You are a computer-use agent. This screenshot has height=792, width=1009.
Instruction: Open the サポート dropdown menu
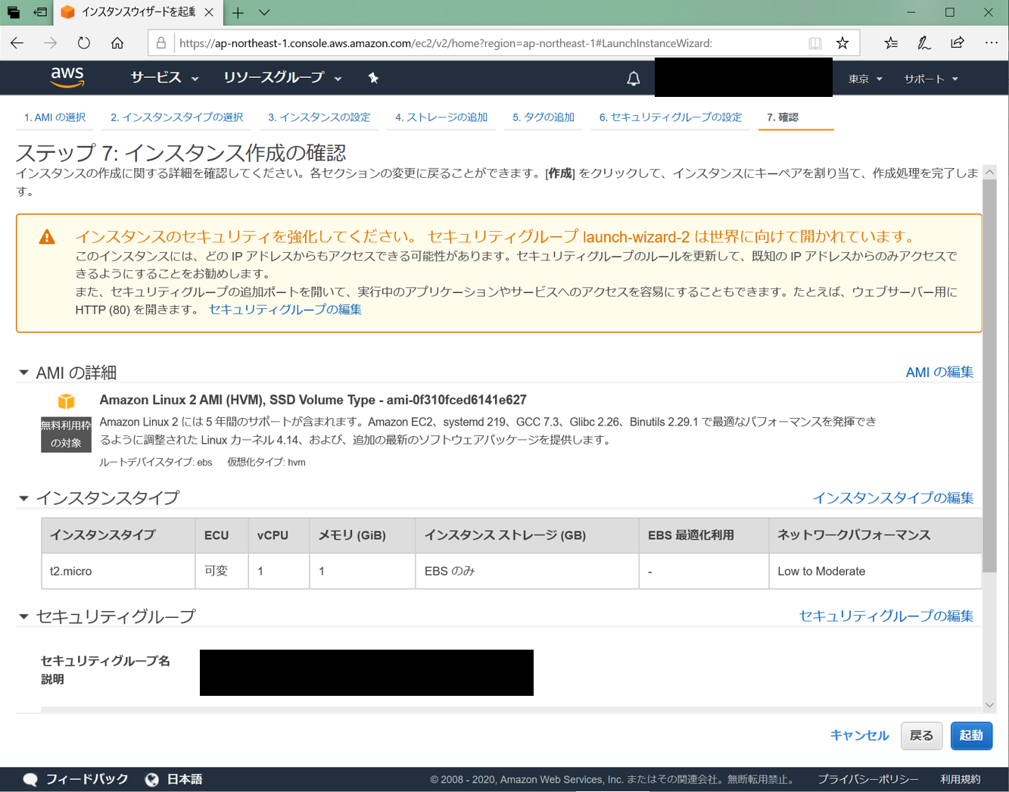931,79
